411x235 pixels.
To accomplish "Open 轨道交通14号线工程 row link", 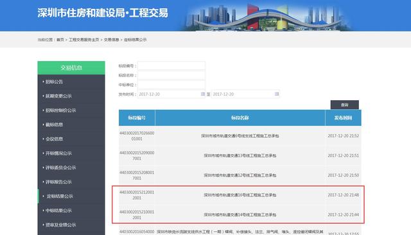I will tap(240, 214).
